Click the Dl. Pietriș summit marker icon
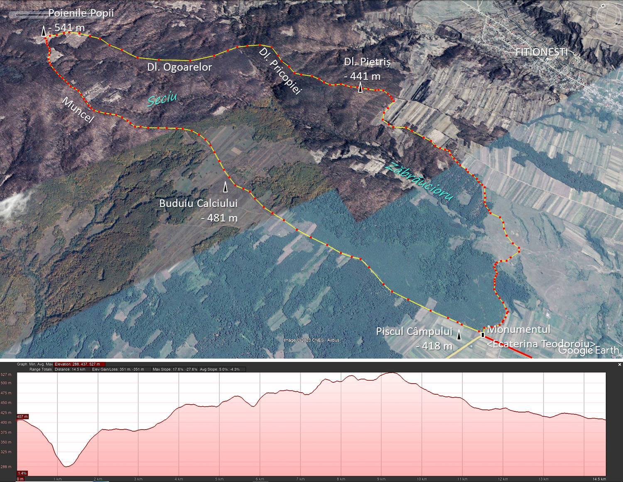 point(361,87)
